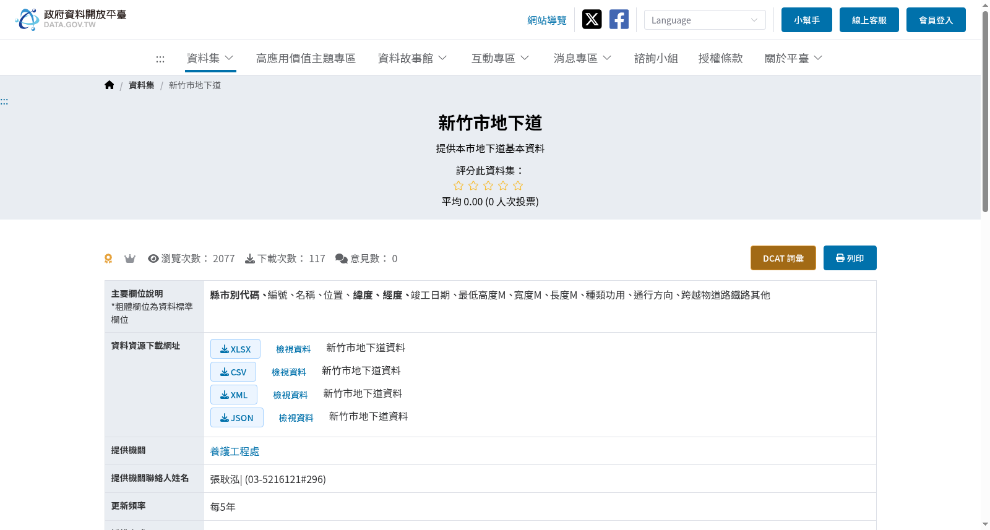The image size is (990, 530).
Task: Rate dataset five stars
Action: [x=518, y=186]
